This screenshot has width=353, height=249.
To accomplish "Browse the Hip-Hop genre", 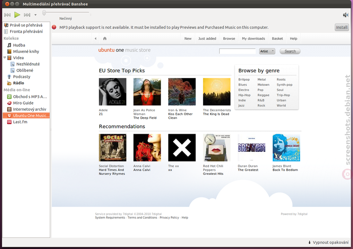I will tap(244, 95).
